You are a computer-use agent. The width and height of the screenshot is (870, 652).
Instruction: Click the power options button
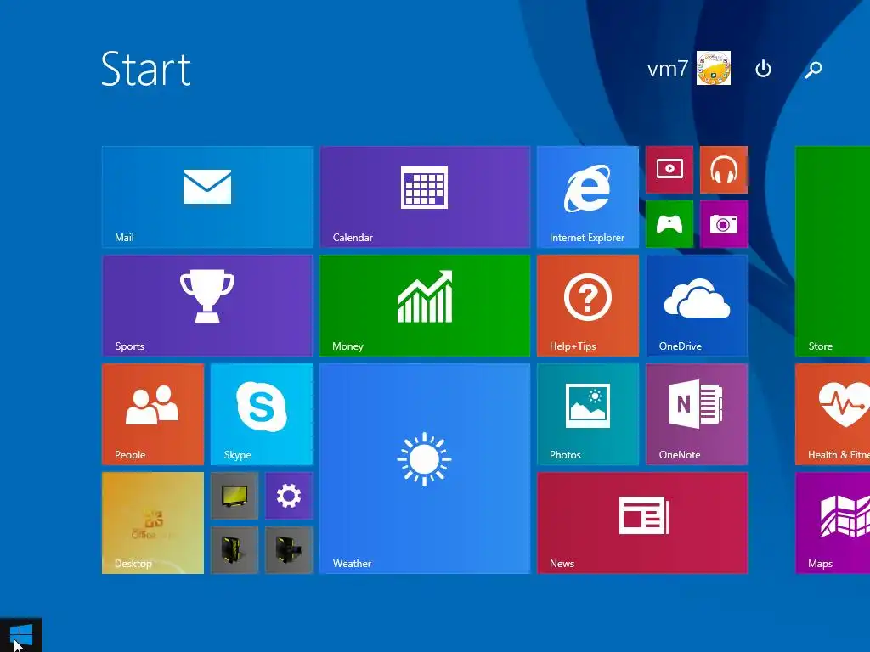pyautogui.click(x=763, y=69)
